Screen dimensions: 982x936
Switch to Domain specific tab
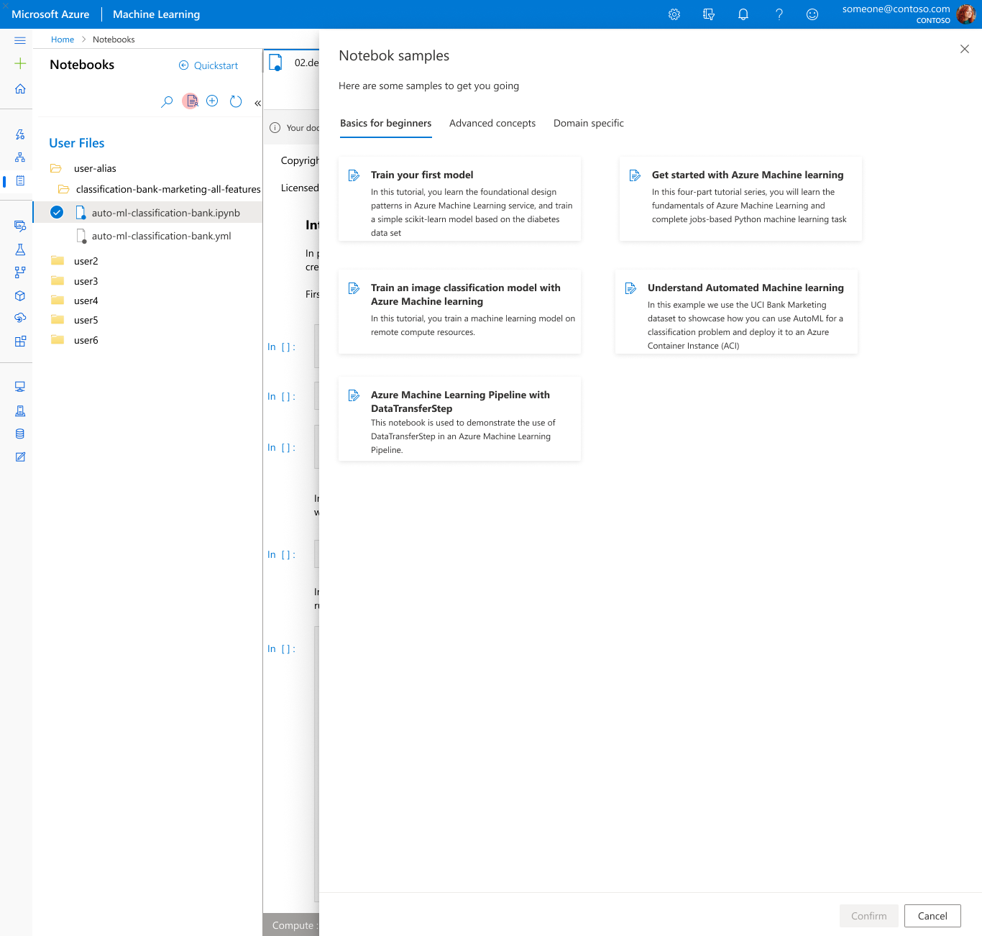click(589, 124)
